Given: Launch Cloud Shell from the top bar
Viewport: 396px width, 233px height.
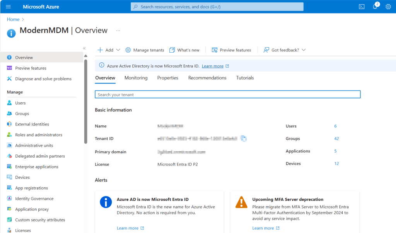Looking at the screenshot, I should click(x=362, y=7).
